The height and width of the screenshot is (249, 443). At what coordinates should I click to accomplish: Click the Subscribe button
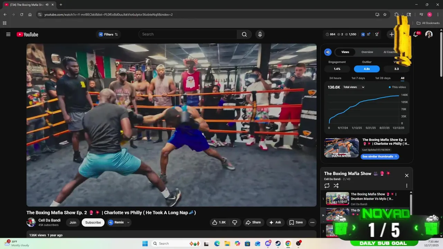pos(93,222)
